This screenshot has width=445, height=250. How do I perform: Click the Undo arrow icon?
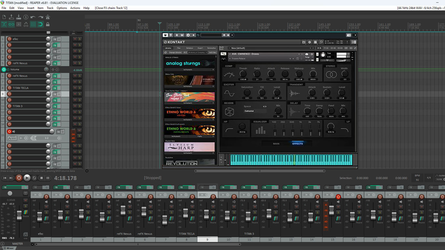pos(33,17)
